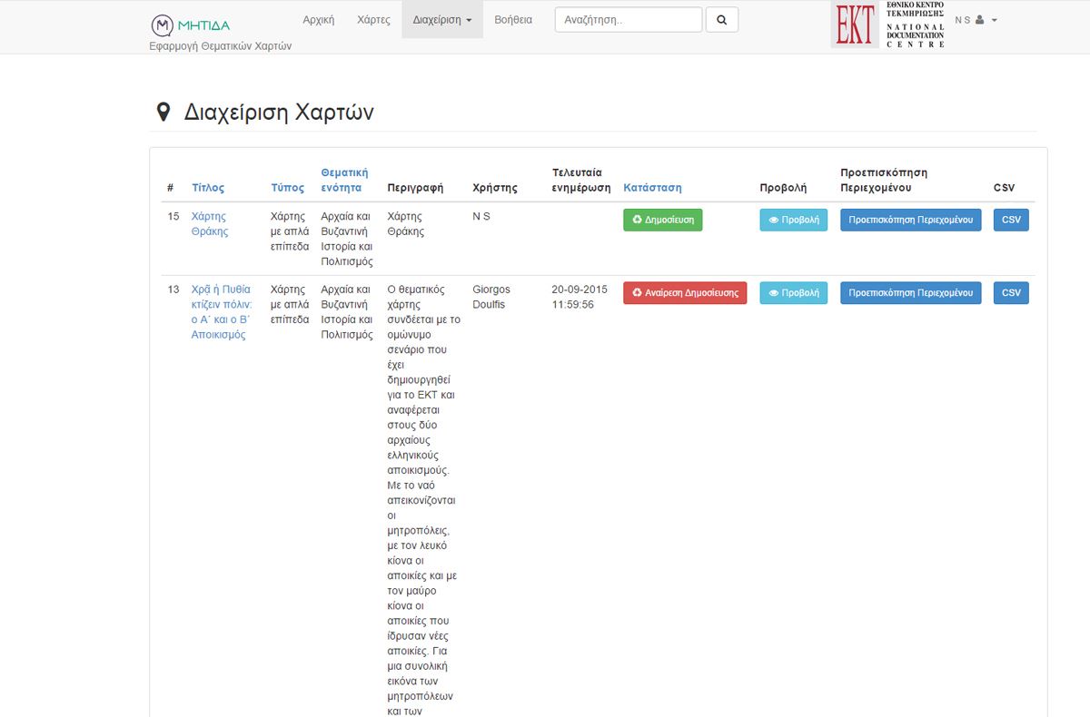
Task: Click Προβολή eye button for map 13
Action: click(793, 293)
